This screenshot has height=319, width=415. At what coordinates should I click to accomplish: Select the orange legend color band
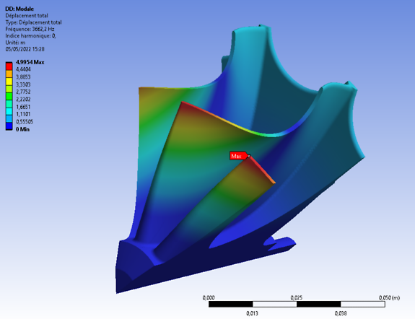9,74
